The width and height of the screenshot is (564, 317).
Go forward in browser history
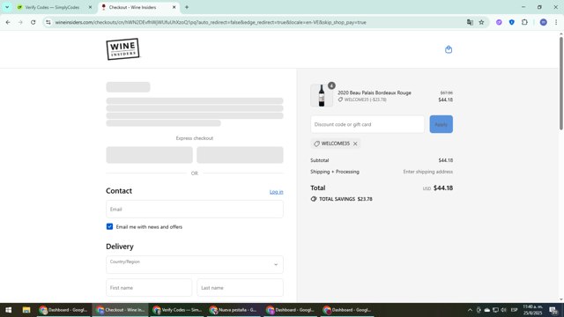point(20,22)
